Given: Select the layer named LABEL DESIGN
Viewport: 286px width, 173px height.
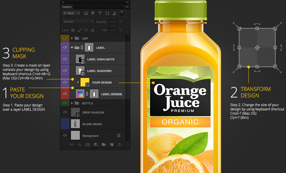Looking at the screenshot, I should [x=112, y=94].
